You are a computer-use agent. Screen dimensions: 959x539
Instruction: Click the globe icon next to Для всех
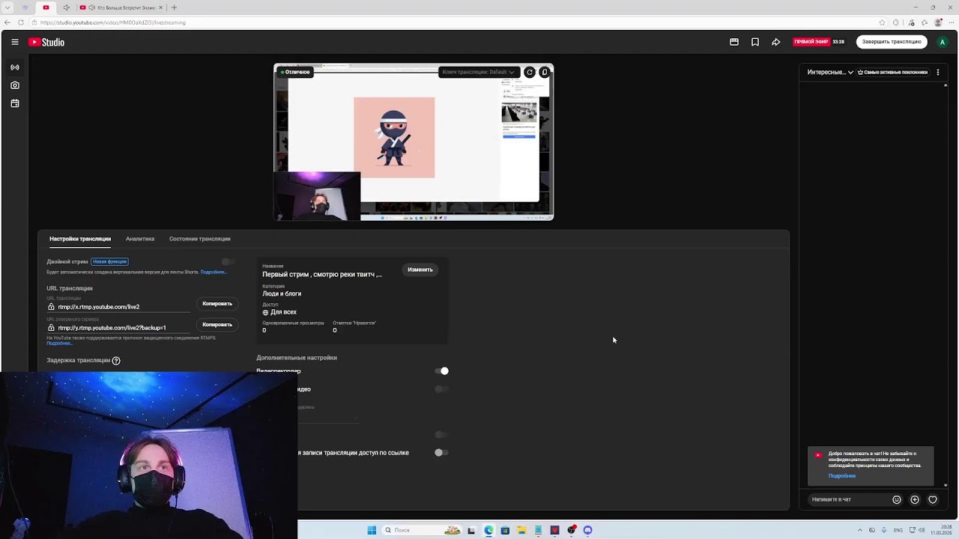tap(265, 312)
